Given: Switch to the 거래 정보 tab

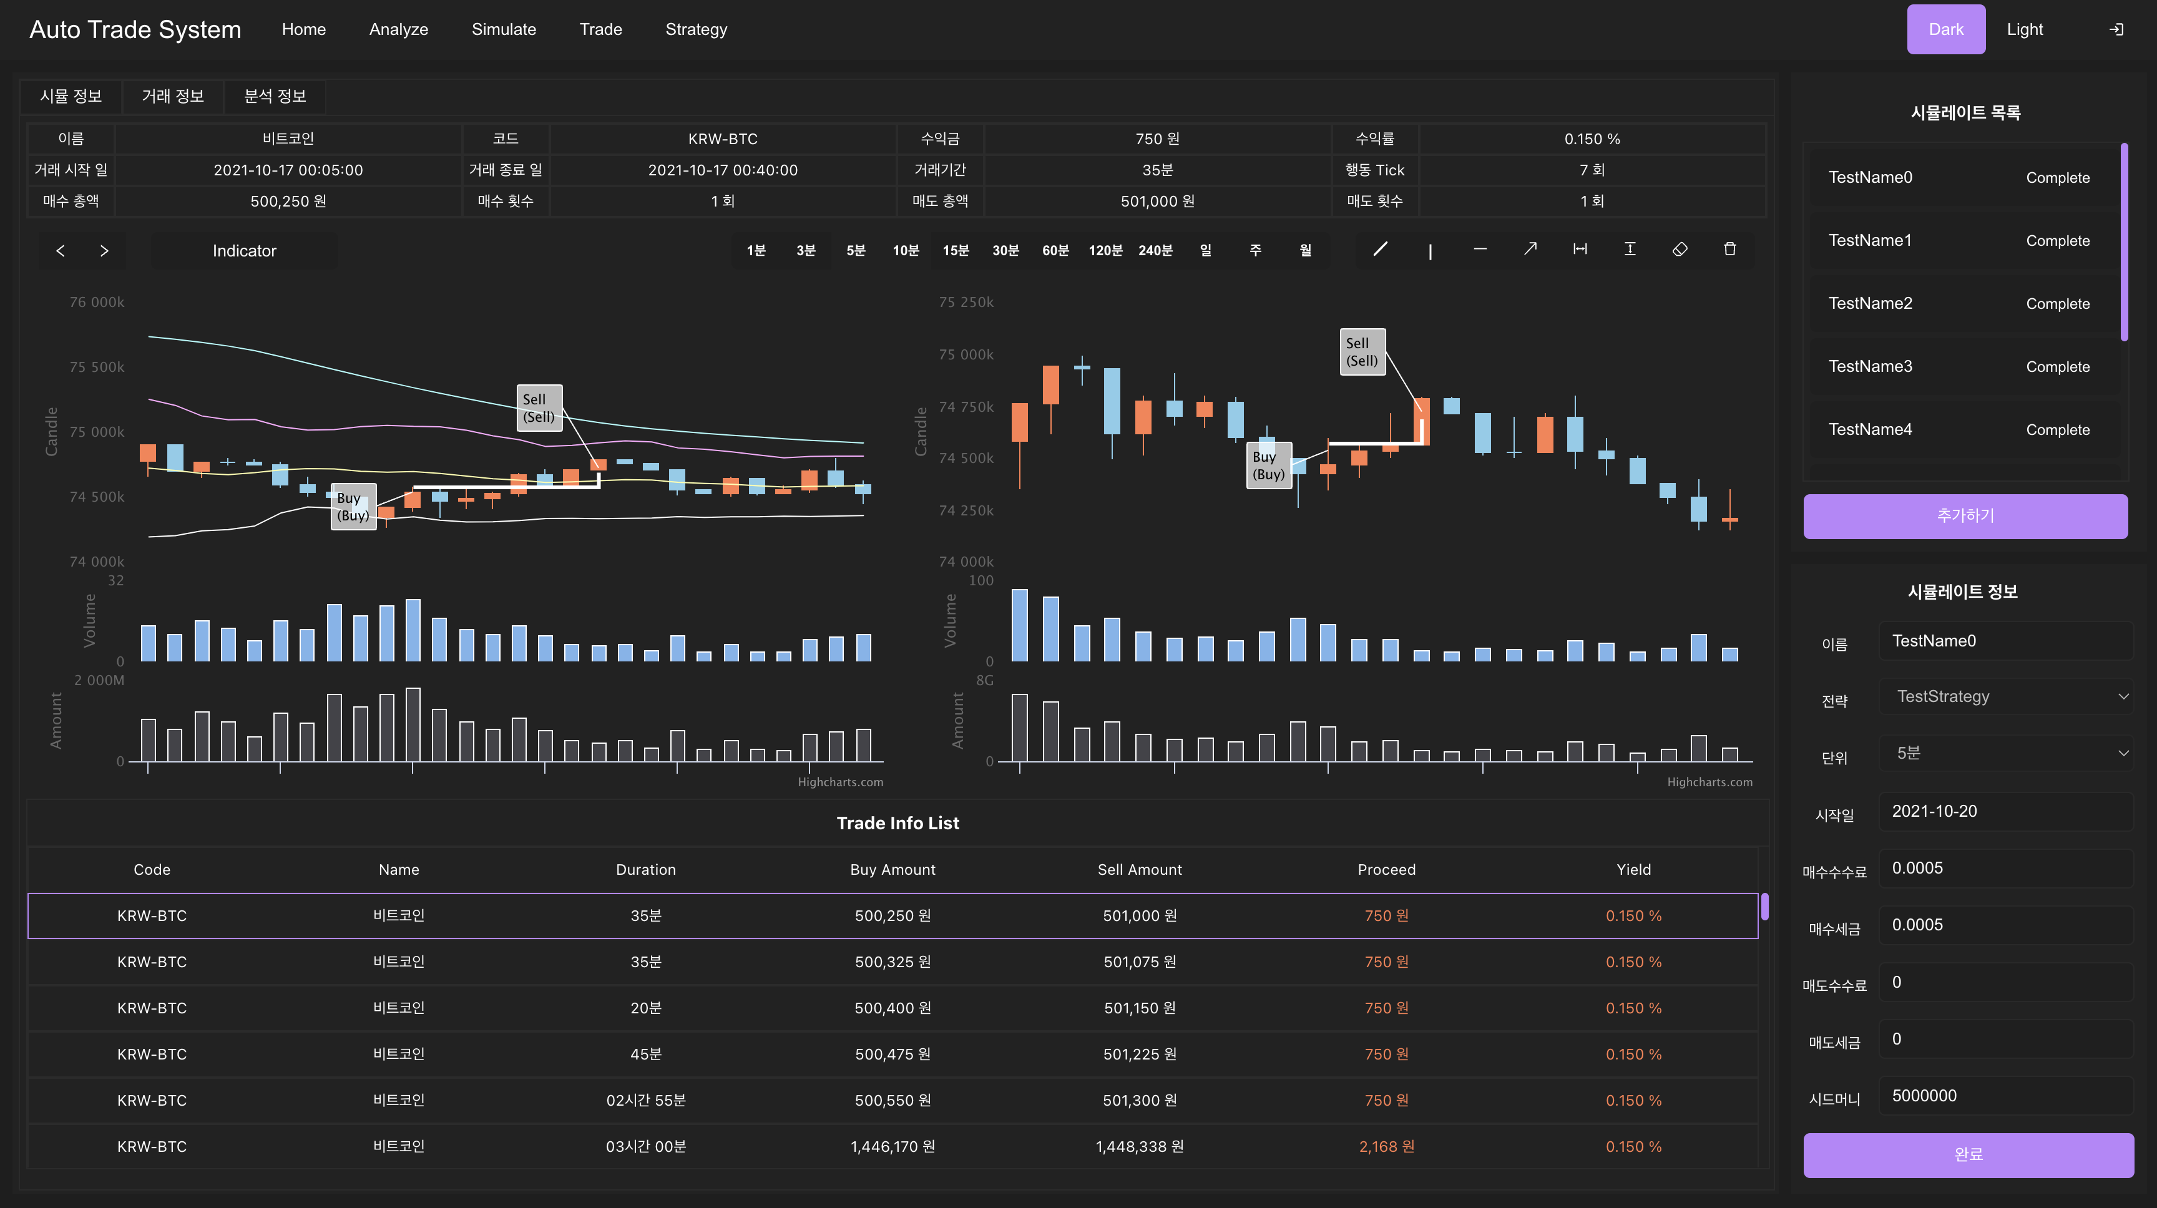Looking at the screenshot, I should pyautogui.click(x=172, y=96).
